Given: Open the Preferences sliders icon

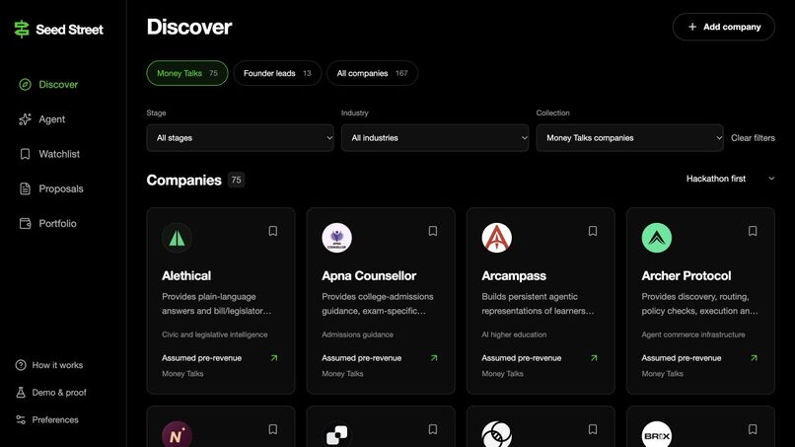Looking at the screenshot, I should 21,419.
